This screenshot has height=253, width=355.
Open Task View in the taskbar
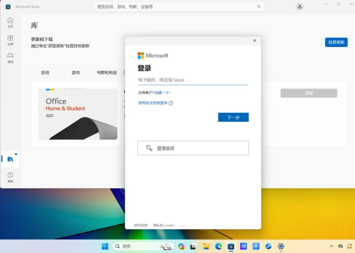193,246
